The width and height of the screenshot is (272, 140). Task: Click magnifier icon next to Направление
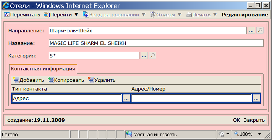pyautogui.click(x=260, y=30)
